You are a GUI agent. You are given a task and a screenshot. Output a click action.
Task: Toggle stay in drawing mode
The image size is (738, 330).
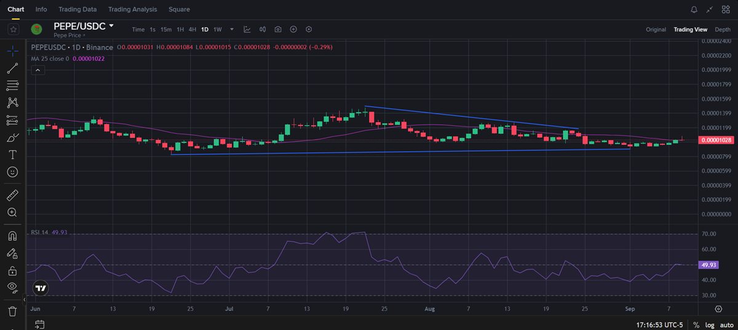(12, 253)
